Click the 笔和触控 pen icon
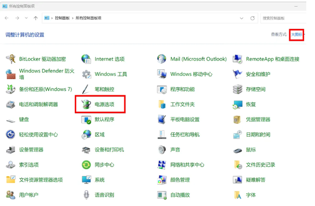 point(86,89)
